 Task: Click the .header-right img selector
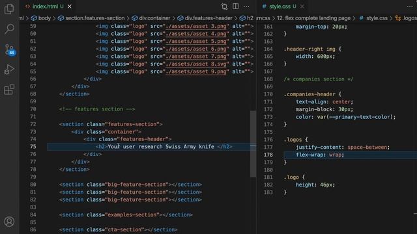point(309,49)
